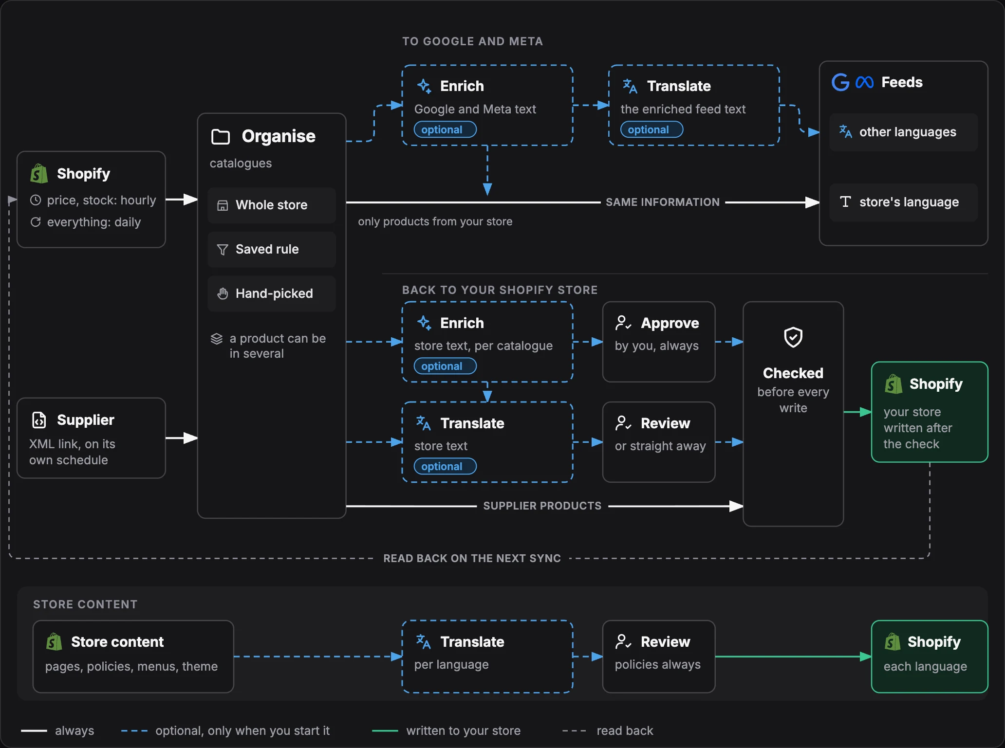
Task: Click the T text icon beside store's language
Action: pos(845,201)
